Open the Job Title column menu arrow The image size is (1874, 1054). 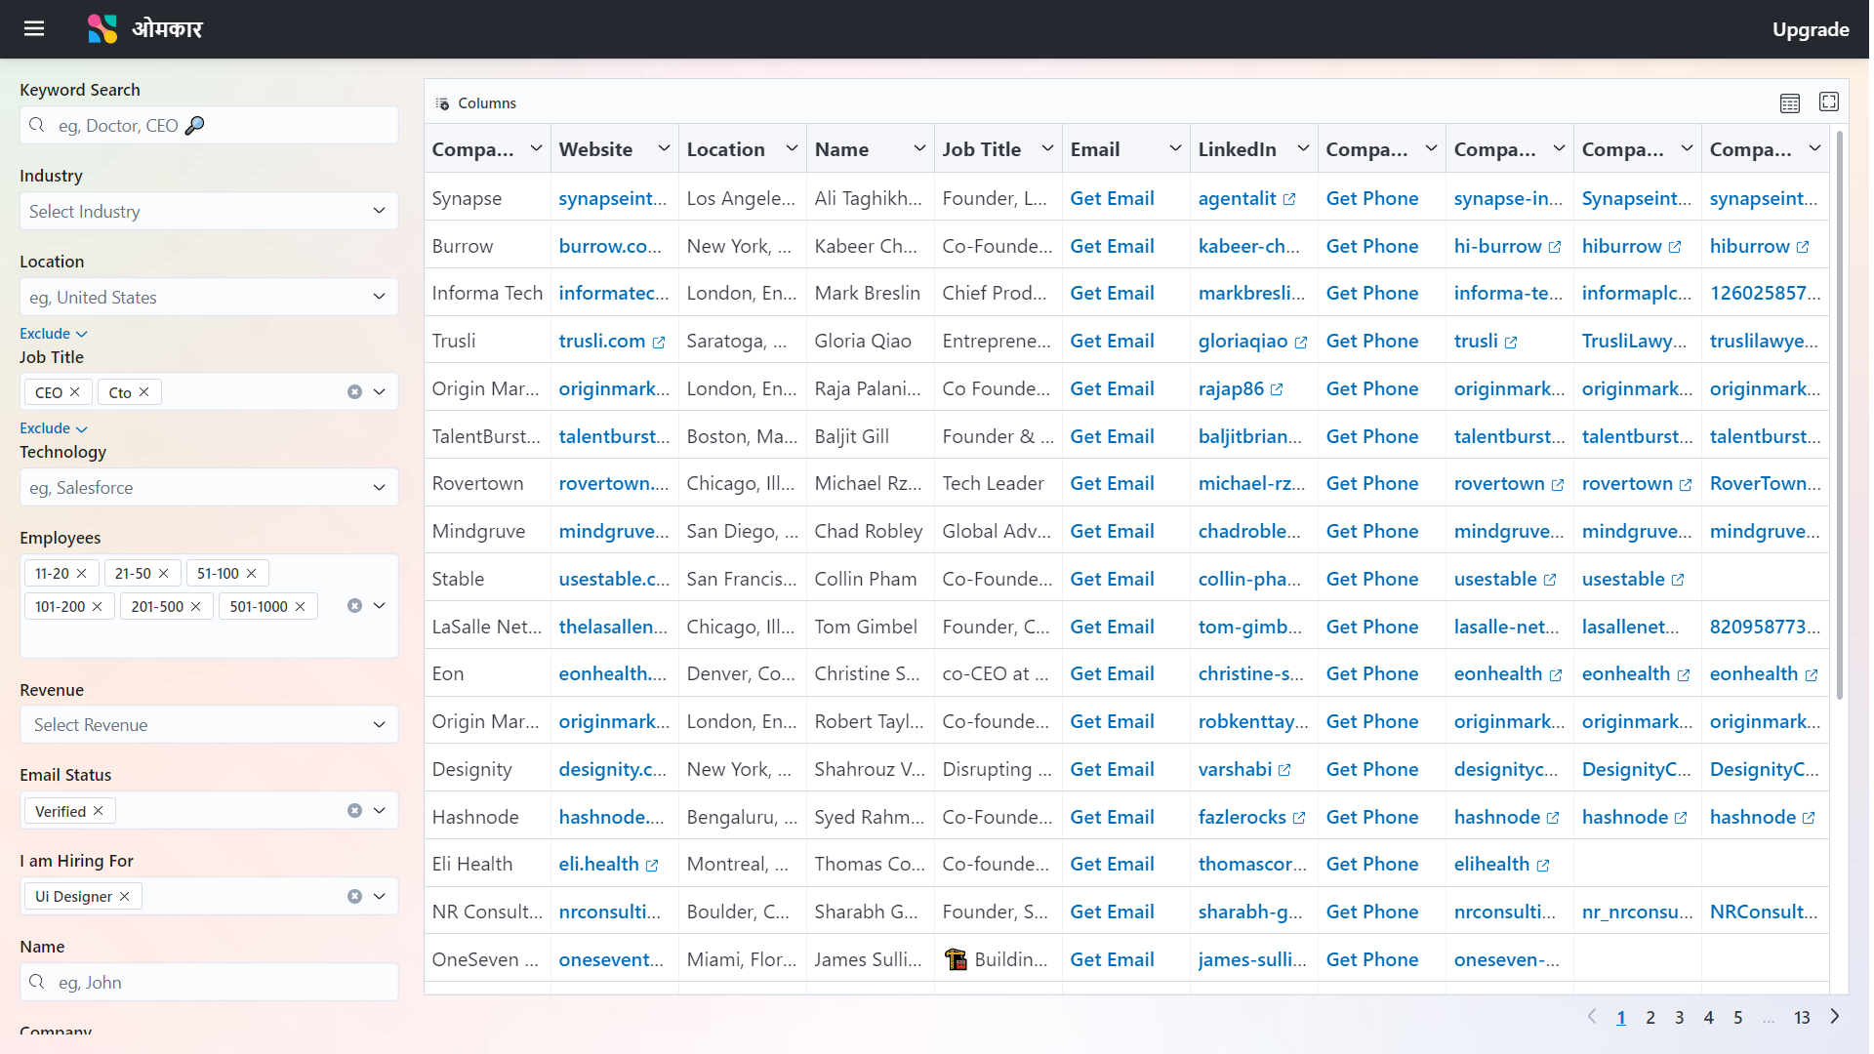[1047, 148]
